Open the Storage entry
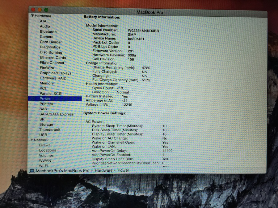Image resolution: width=278 pixels, height=208 pixels. pos(46,124)
